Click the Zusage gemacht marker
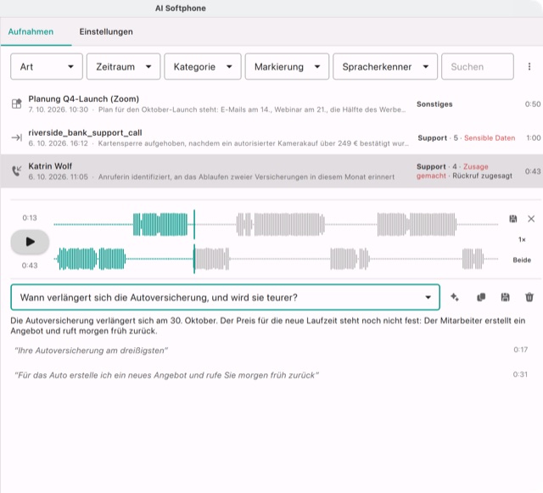The width and height of the screenshot is (543, 493). coord(452,171)
